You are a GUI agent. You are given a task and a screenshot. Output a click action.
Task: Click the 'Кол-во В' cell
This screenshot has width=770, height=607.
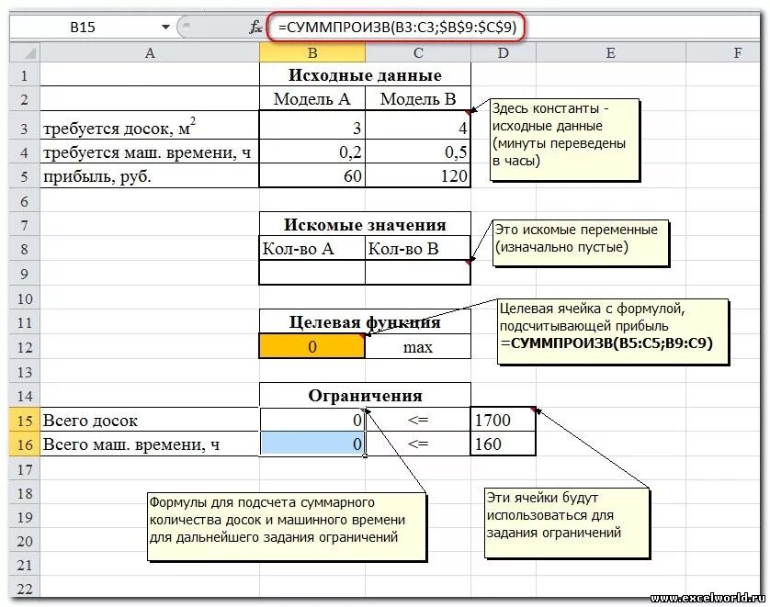(418, 249)
